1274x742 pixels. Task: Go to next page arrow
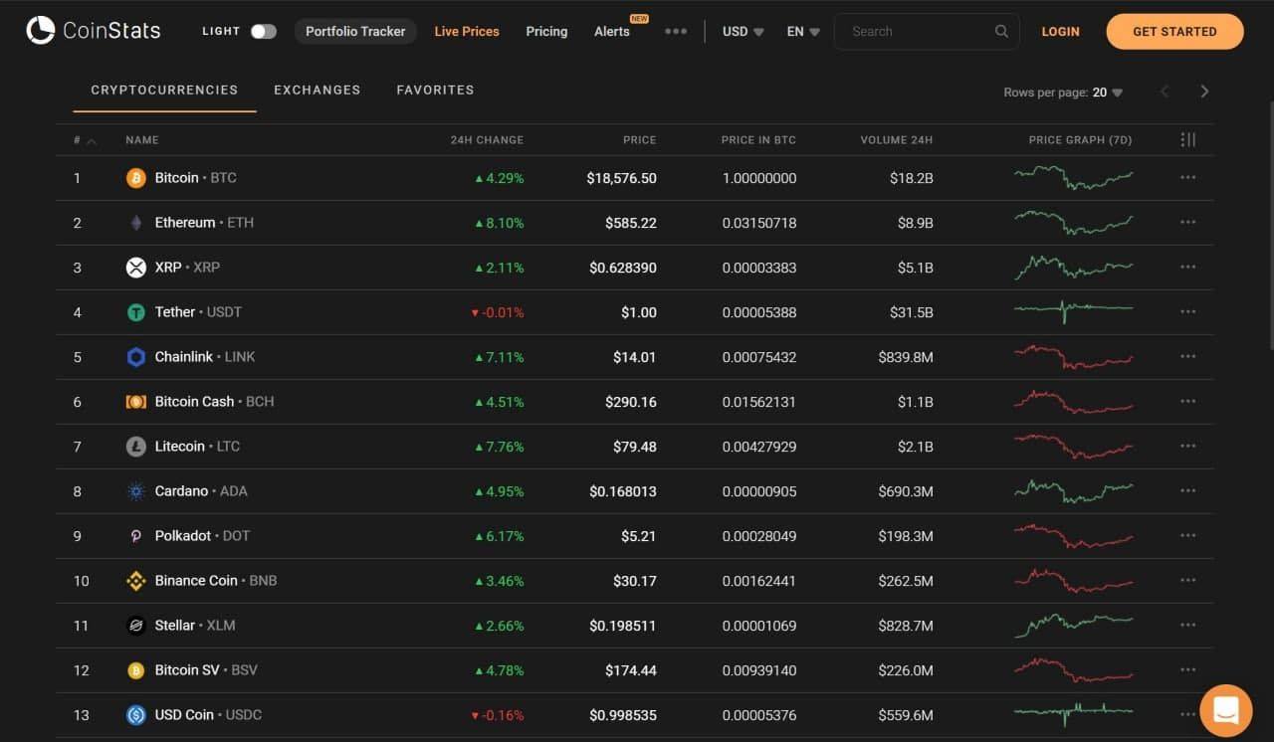1204,92
